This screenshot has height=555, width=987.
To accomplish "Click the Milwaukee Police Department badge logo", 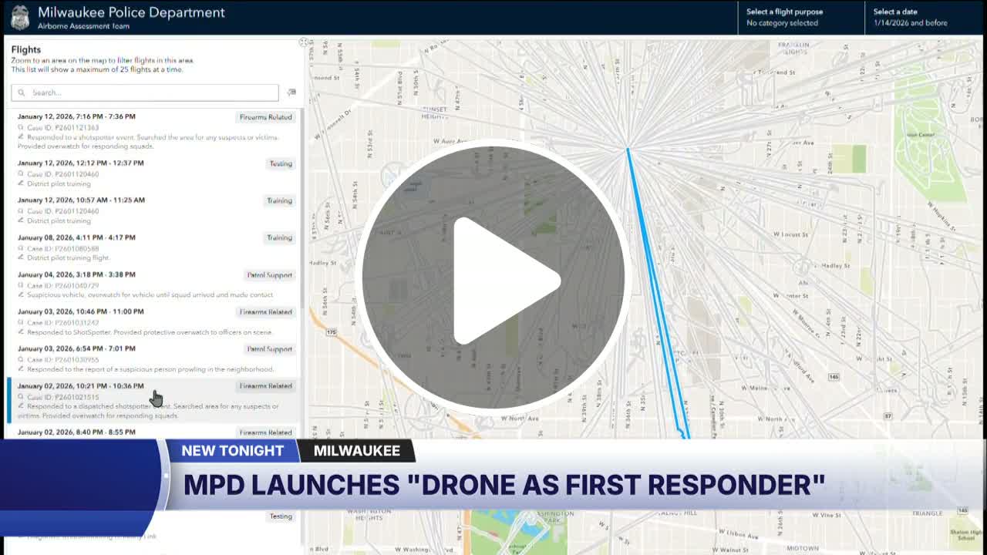I will (x=20, y=17).
